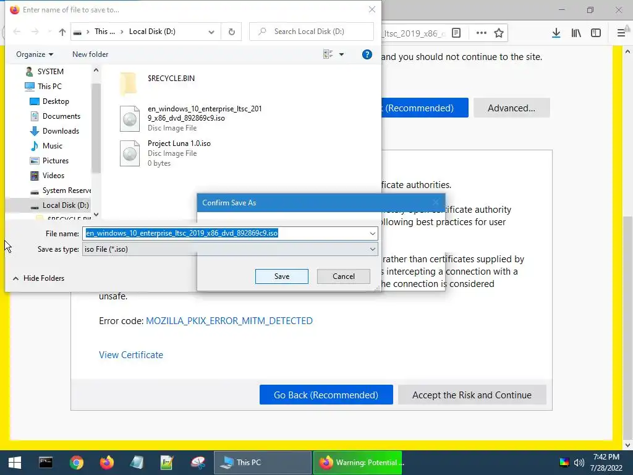This screenshot has height=475, width=633.
Task: Open Firefox hamburger menu
Action: [x=622, y=33]
